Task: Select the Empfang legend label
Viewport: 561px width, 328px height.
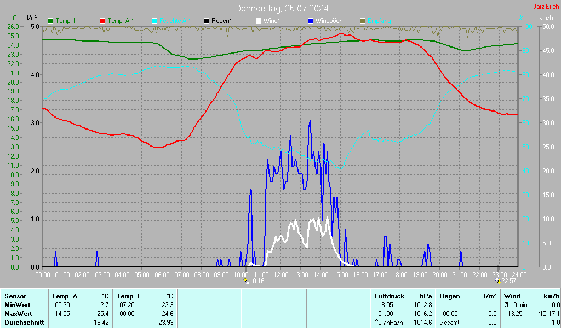Action: coord(379,21)
